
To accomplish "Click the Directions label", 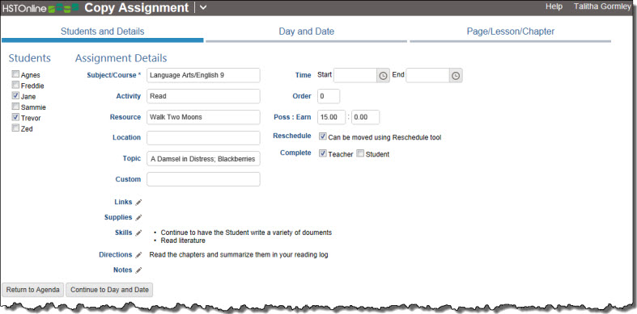I will (116, 254).
